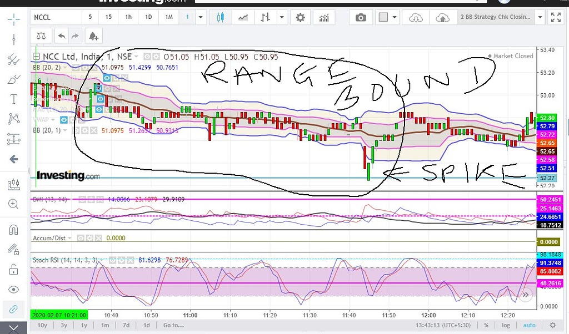Create an alert with the bell icon
This screenshot has height=334, width=569.
pyautogui.click(x=93, y=36)
